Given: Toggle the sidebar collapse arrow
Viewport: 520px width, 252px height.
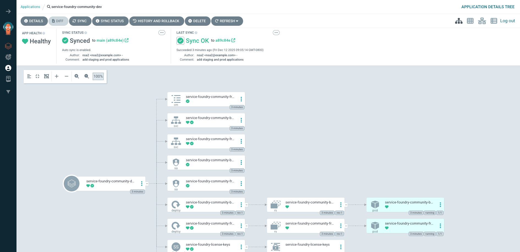Looking at the screenshot, I should (8, 11).
